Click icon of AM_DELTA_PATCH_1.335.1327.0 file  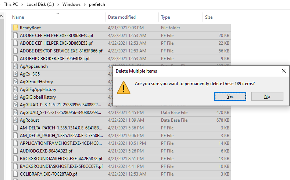click(15, 136)
